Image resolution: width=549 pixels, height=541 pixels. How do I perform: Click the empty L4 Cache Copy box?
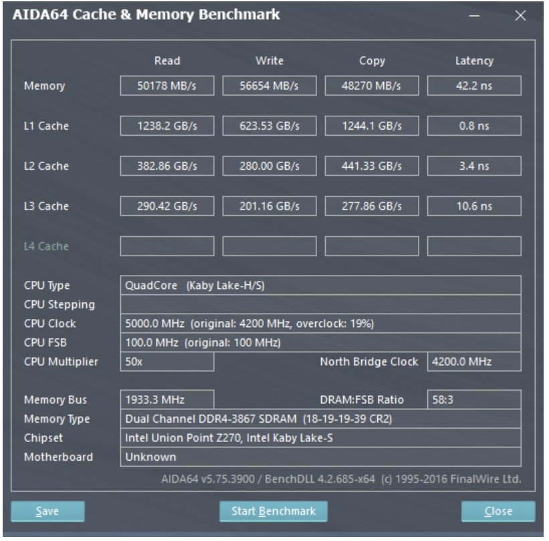[372, 246]
